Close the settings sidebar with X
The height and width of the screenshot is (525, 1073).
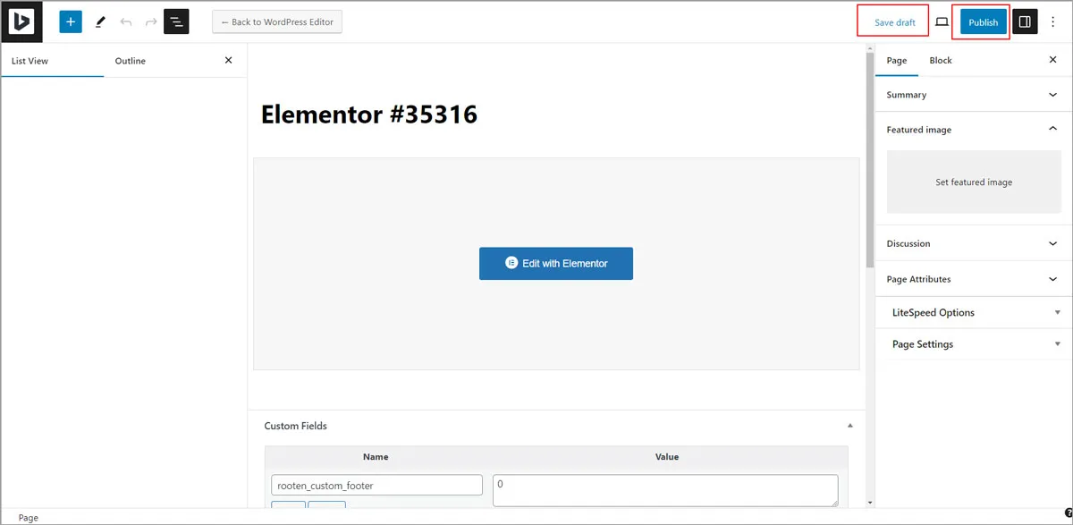pyautogui.click(x=1052, y=60)
